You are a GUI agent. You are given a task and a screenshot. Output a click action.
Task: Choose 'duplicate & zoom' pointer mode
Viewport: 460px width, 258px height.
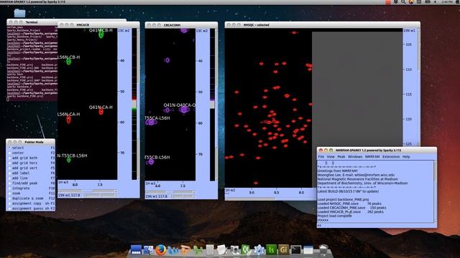coord(31,199)
